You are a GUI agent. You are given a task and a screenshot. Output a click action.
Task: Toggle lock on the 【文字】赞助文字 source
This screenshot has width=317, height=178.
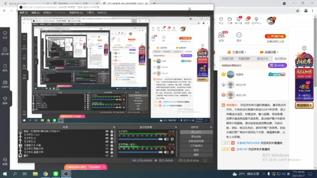(x=112, y=149)
